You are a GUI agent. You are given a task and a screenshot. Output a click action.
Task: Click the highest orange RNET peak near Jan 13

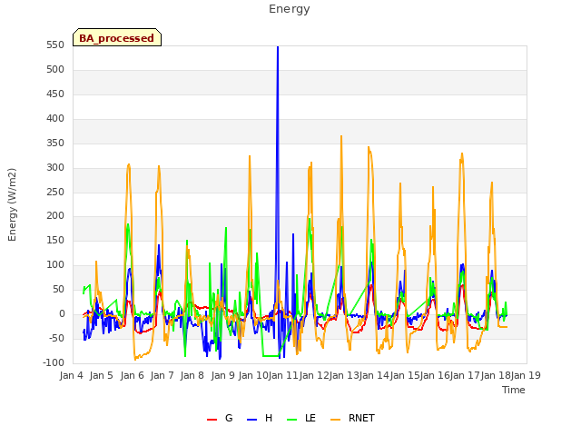tap(341, 136)
